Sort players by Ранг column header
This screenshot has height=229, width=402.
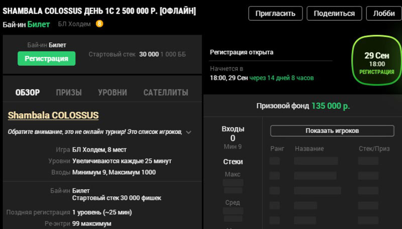point(277,149)
